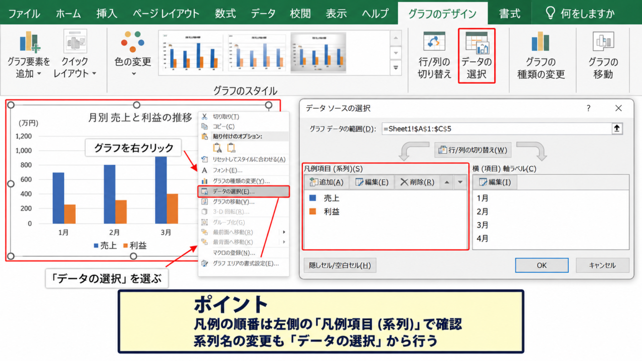The height and width of the screenshot is (361, 642).
Task: Click the range collapse arrow icon
Action: [617, 129]
